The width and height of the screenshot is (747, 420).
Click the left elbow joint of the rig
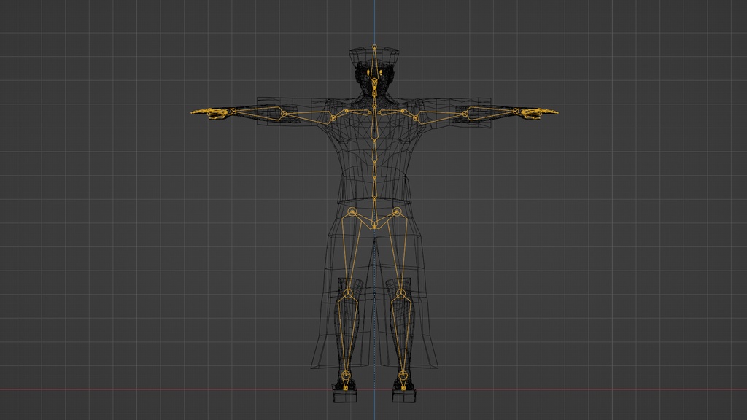[x=283, y=113]
